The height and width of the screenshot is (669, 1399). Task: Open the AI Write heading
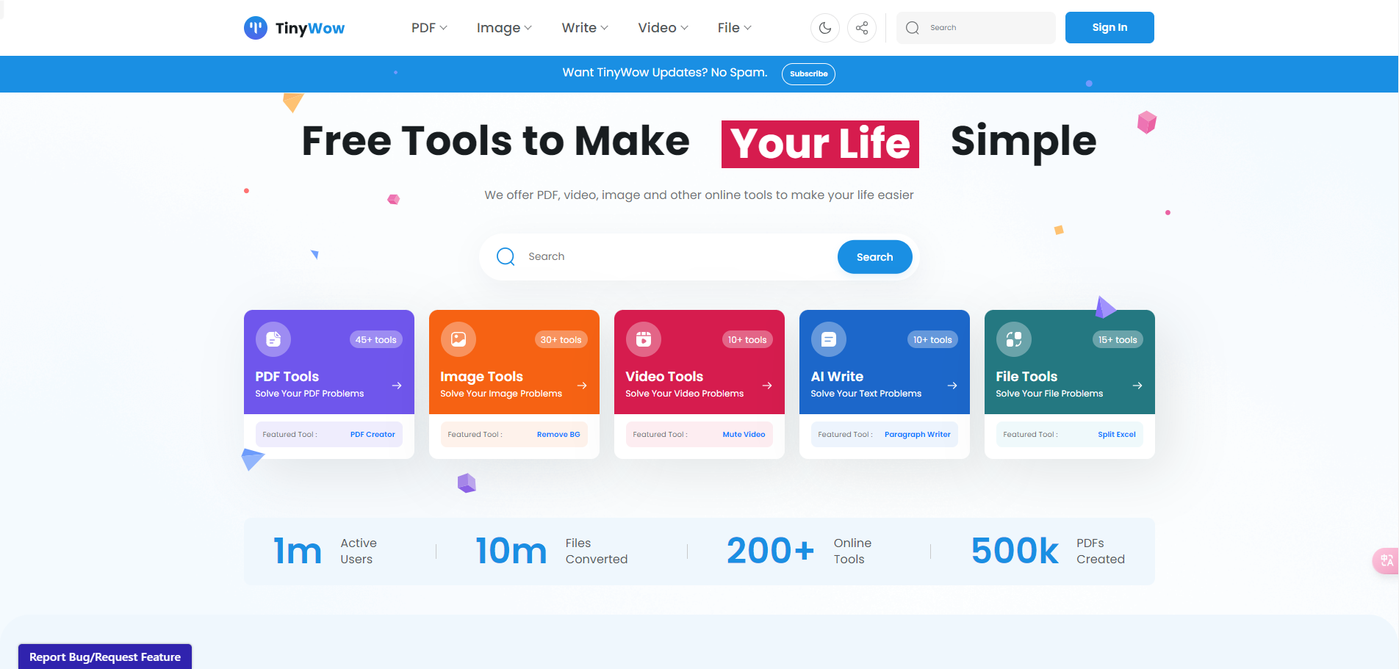[x=837, y=377]
